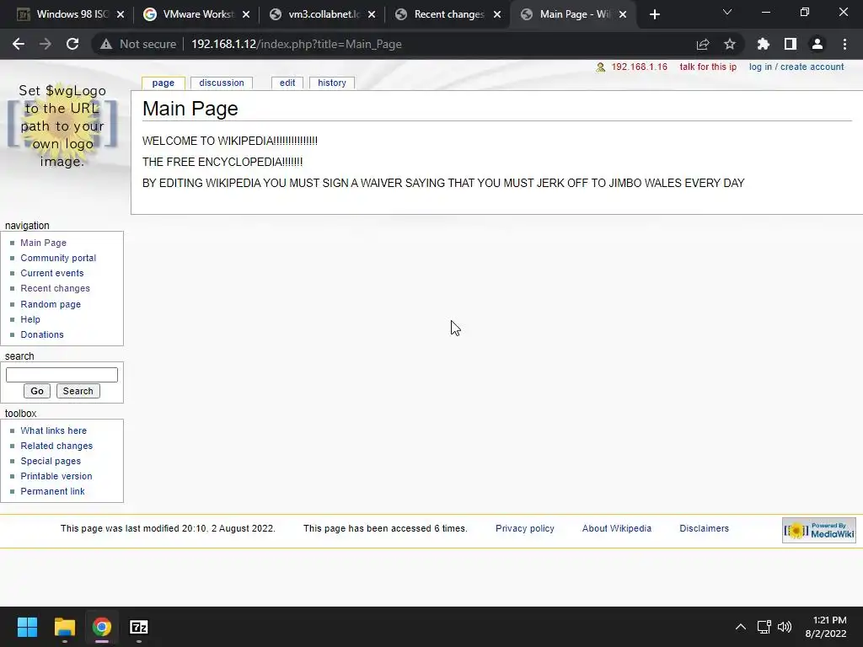
Task: Open the Chrome profile icon
Action: point(817,44)
